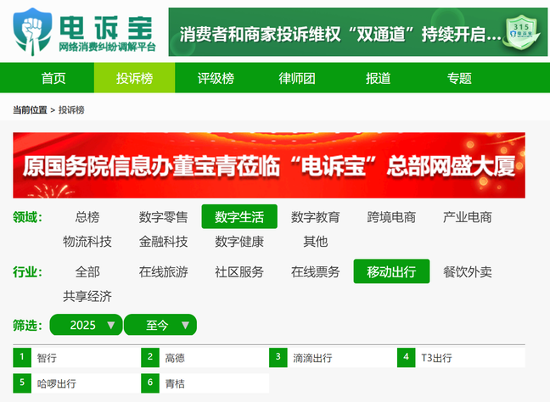Select the 移动出行 industry filter

391,271
